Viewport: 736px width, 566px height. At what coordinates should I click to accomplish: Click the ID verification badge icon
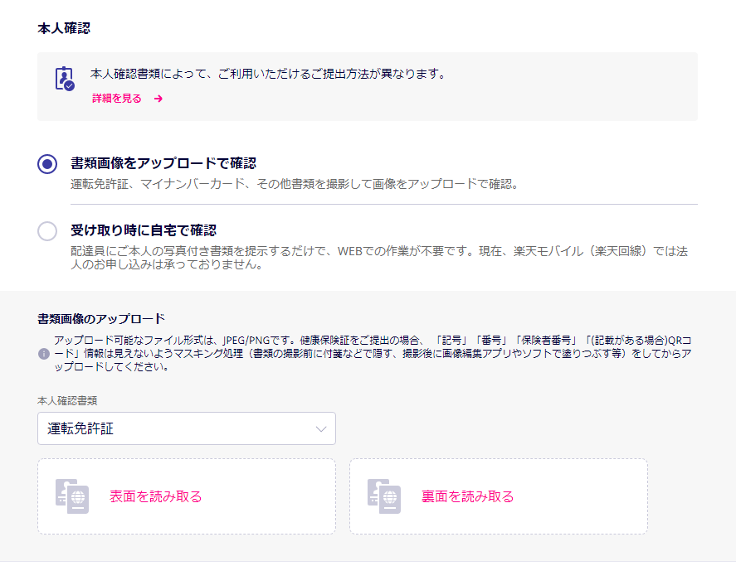tap(65, 79)
